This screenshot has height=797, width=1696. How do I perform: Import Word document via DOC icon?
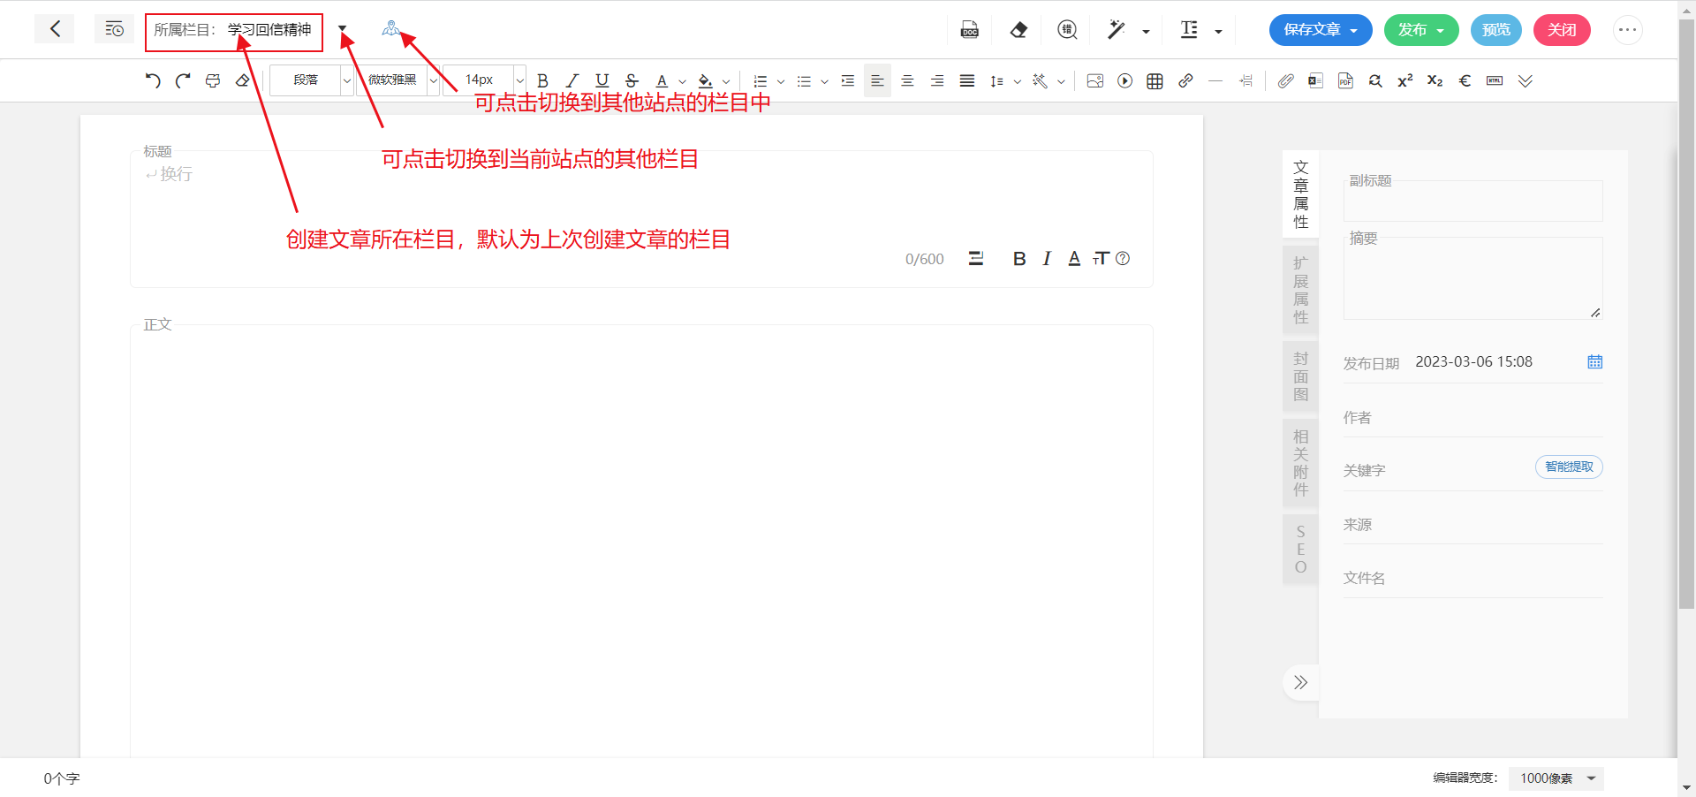click(969, 30)
